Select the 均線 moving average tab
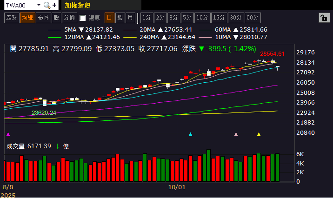 pos(27,18)
